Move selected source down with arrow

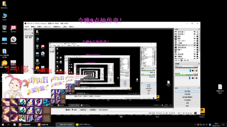(188, 60)
